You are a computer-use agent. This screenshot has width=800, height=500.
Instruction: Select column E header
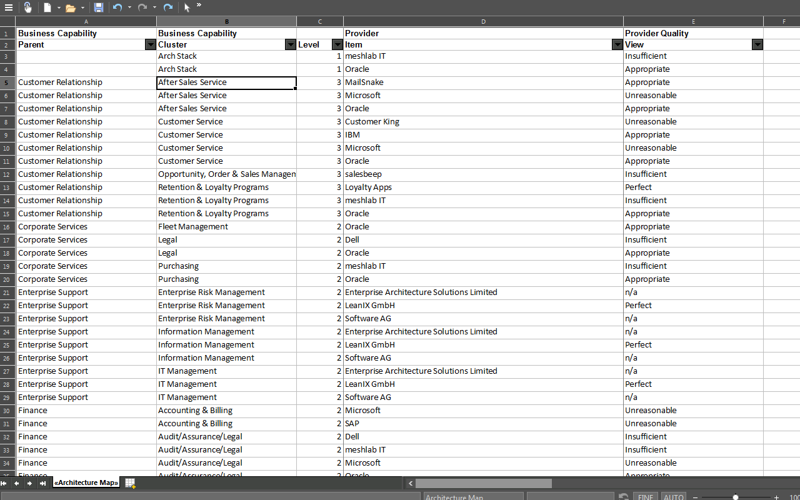[x=693, y=21]
